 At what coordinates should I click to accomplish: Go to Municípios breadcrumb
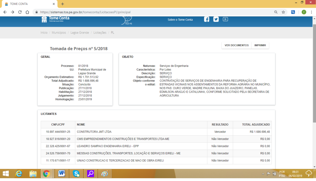tap(59, 32)
